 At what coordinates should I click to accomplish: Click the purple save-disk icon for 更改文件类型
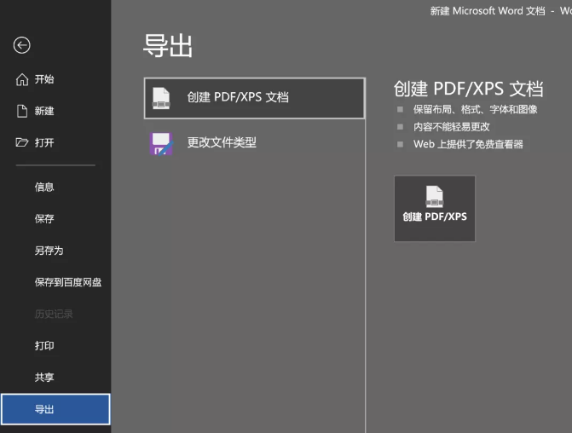coord(161,144)
